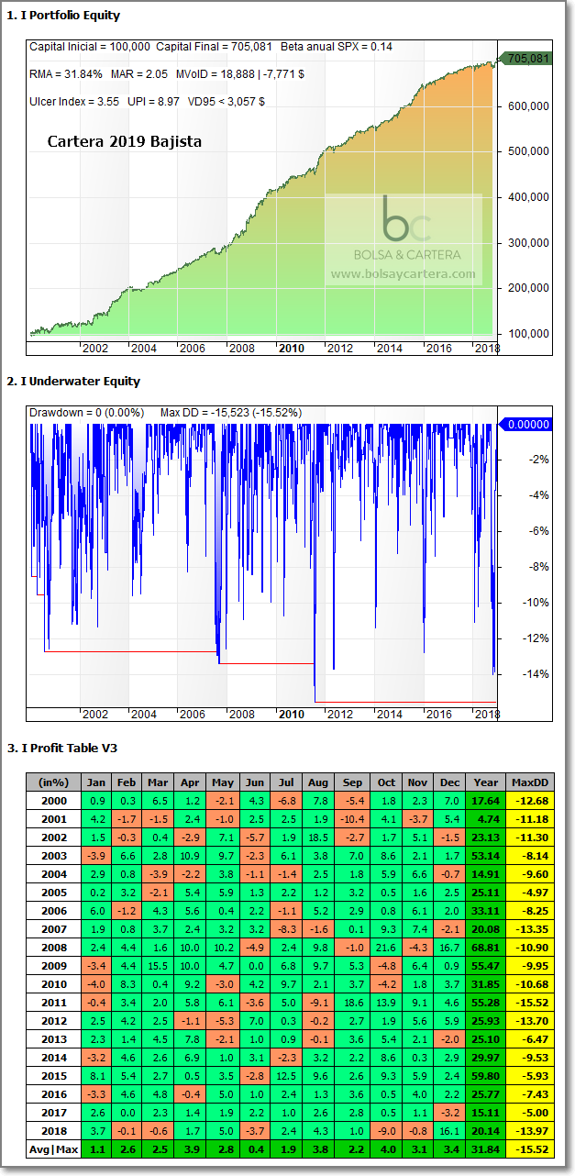Screen dimensions: 575x1176
Task: Click the 17.64 yearly return for 2000
Action: (x=484, y=800)
